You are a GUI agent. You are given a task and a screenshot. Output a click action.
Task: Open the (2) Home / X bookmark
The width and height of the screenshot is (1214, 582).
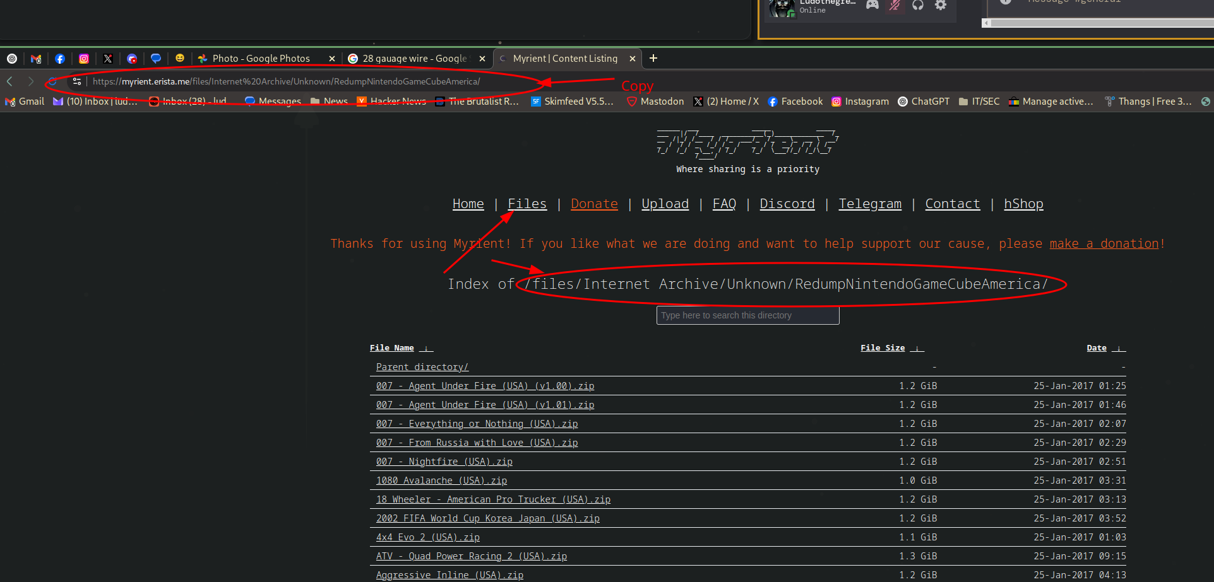[x=726, y=102]
